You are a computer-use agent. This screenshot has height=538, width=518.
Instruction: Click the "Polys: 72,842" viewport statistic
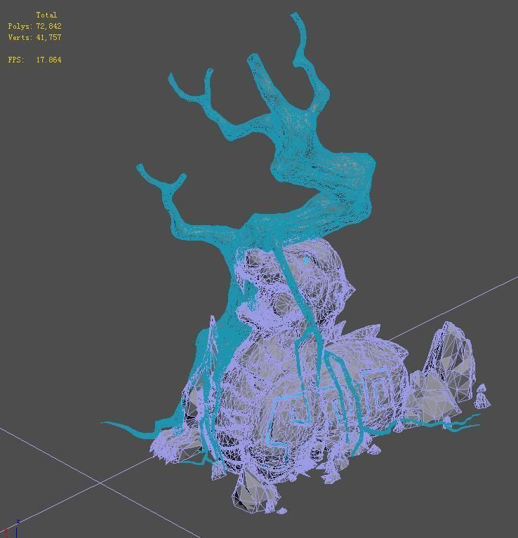point(34,26)
